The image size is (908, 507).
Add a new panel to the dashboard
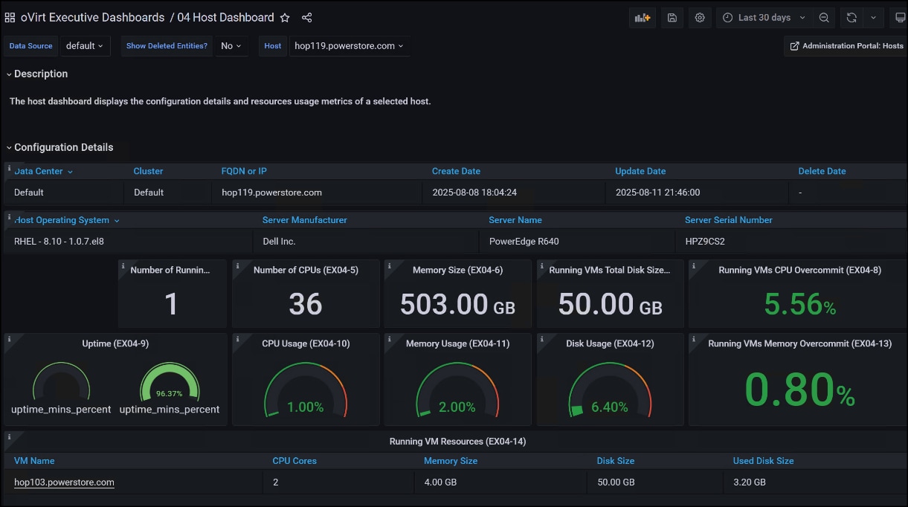pyautogui.click(x=642, y=18)
